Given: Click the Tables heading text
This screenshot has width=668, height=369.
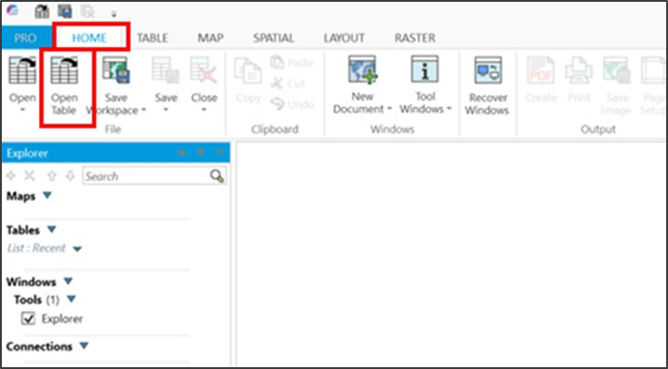Looking at the screenshot, I should point(23,230).
